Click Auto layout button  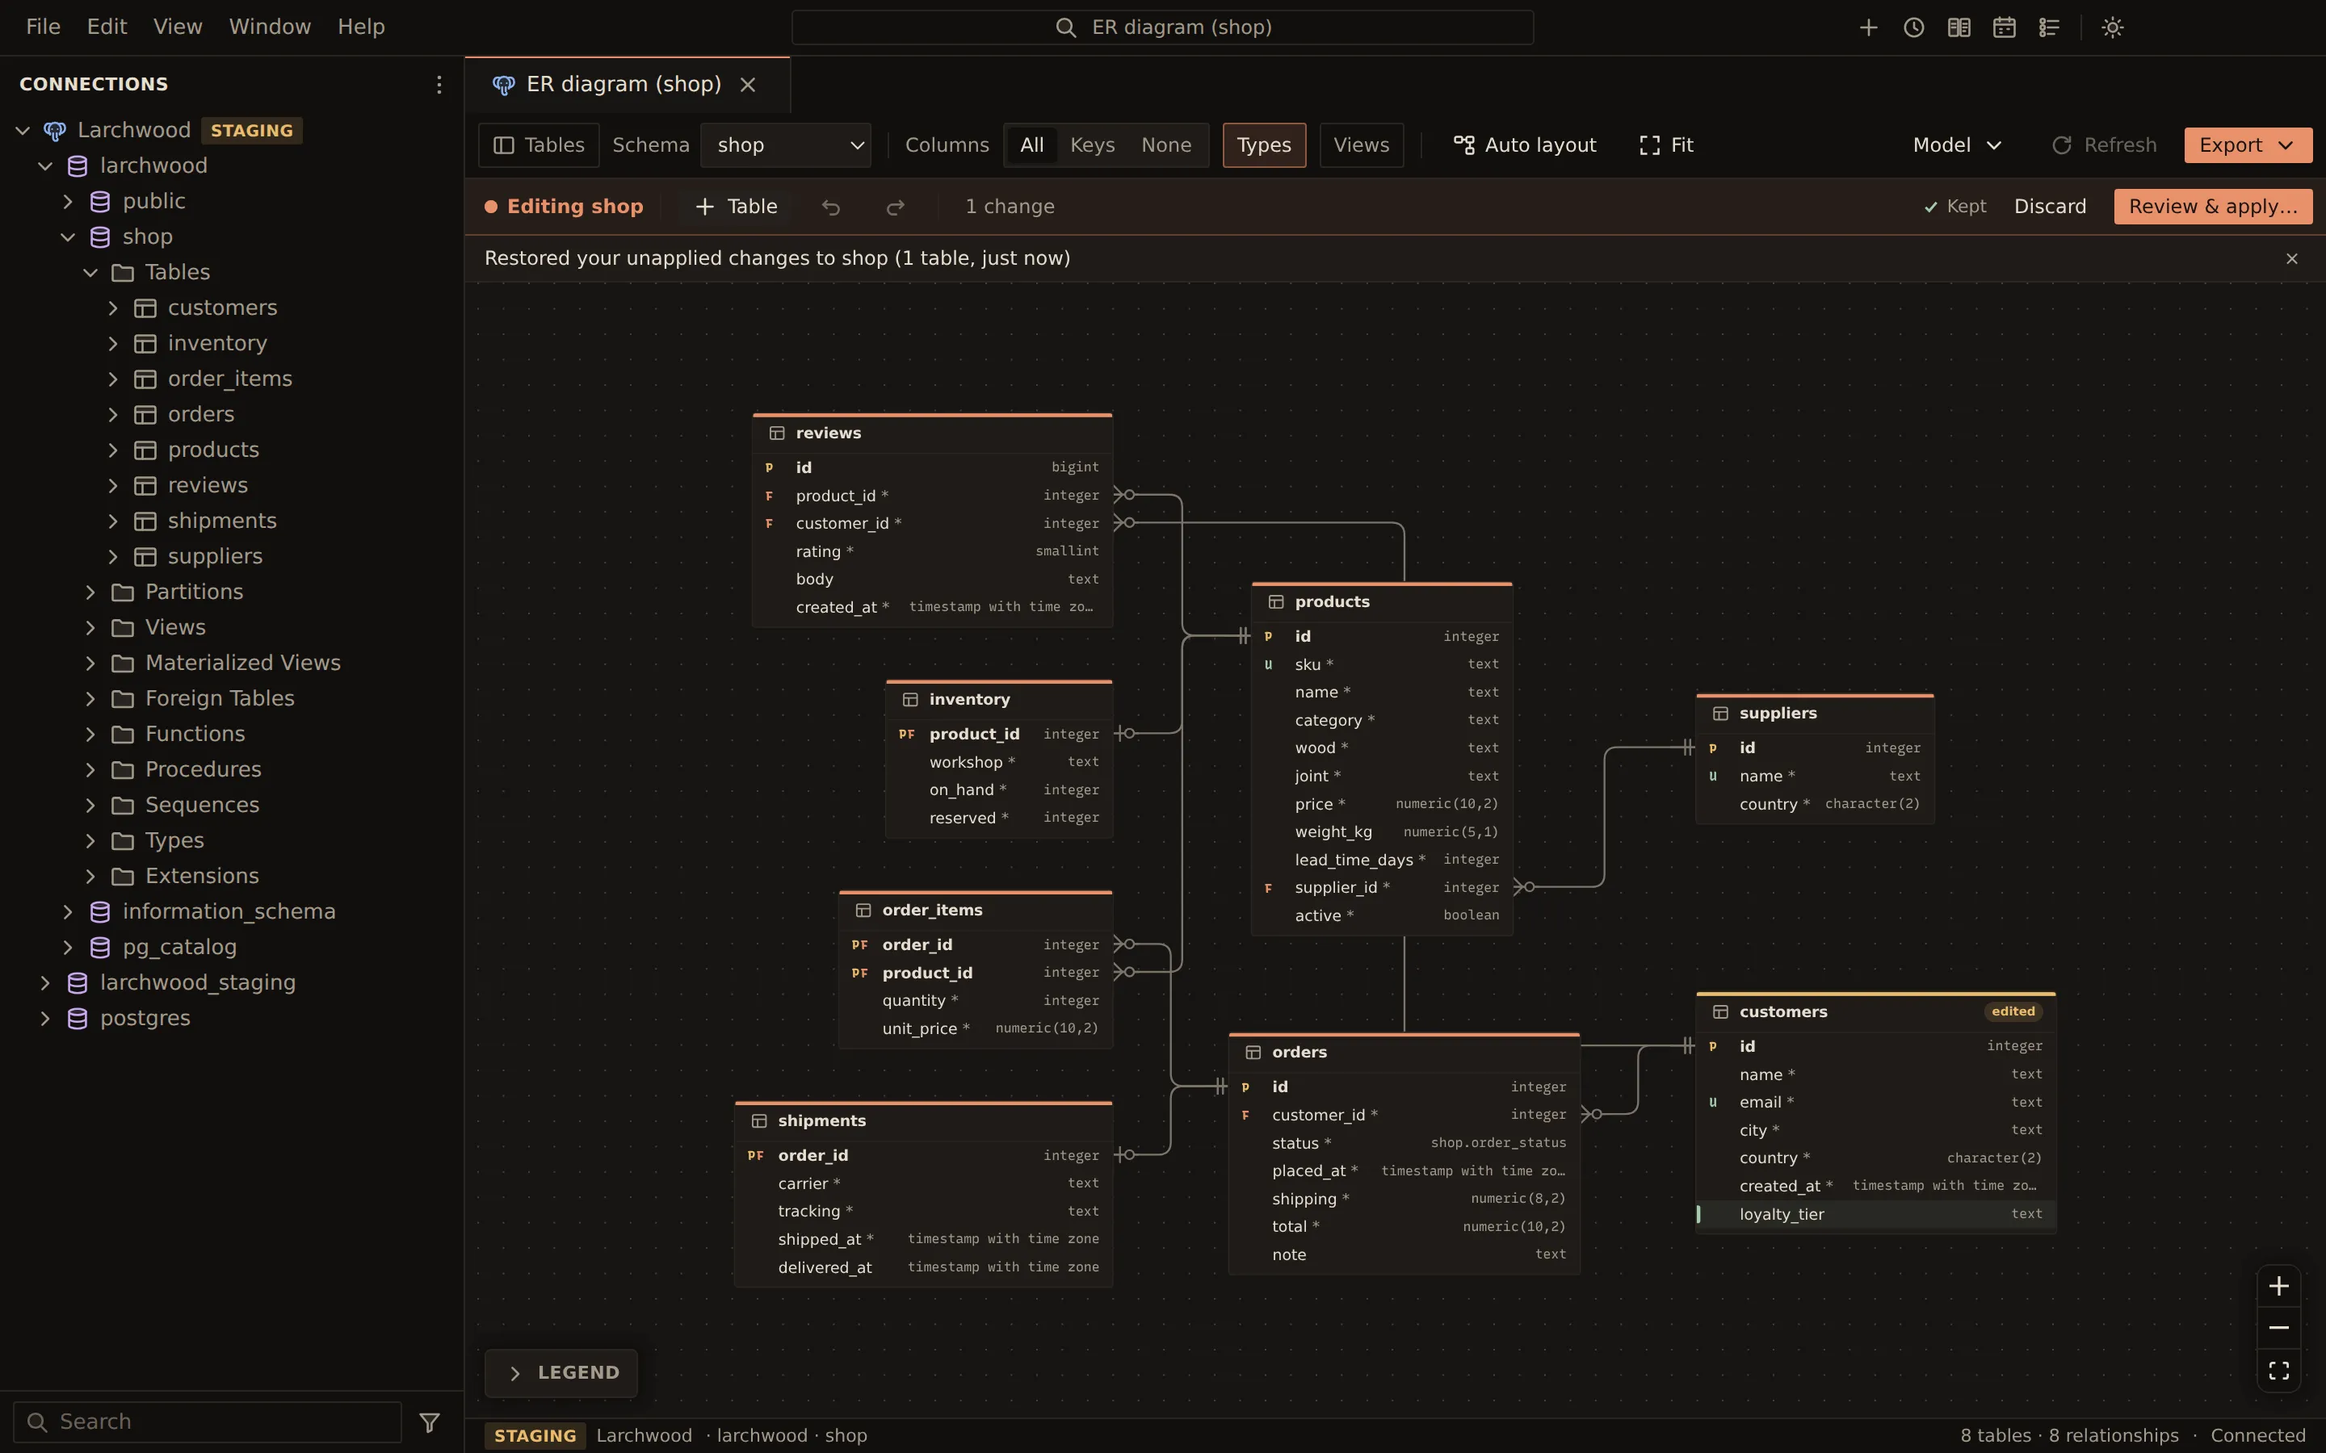[1524, 145]
